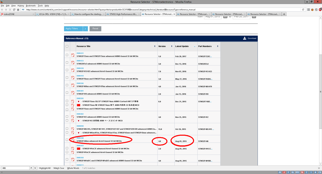Open the Tools menu
The image size is (322, 174).
40,6
